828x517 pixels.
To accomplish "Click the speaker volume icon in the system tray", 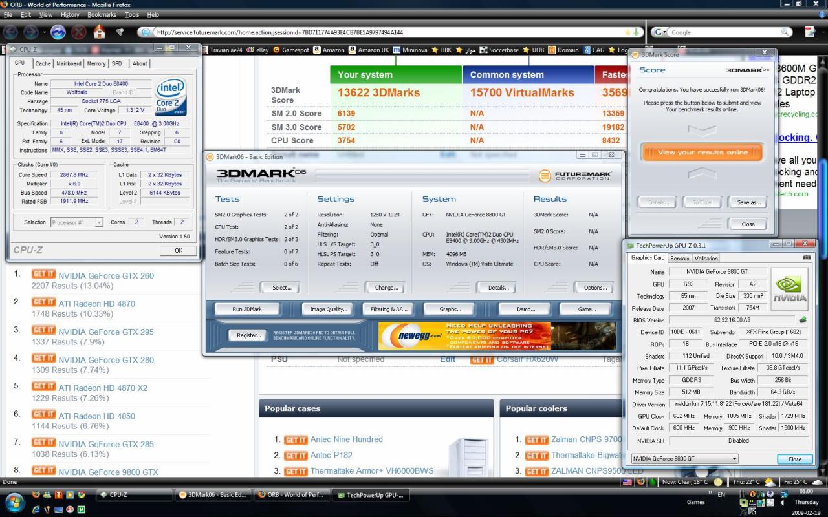I will (783, 503).
